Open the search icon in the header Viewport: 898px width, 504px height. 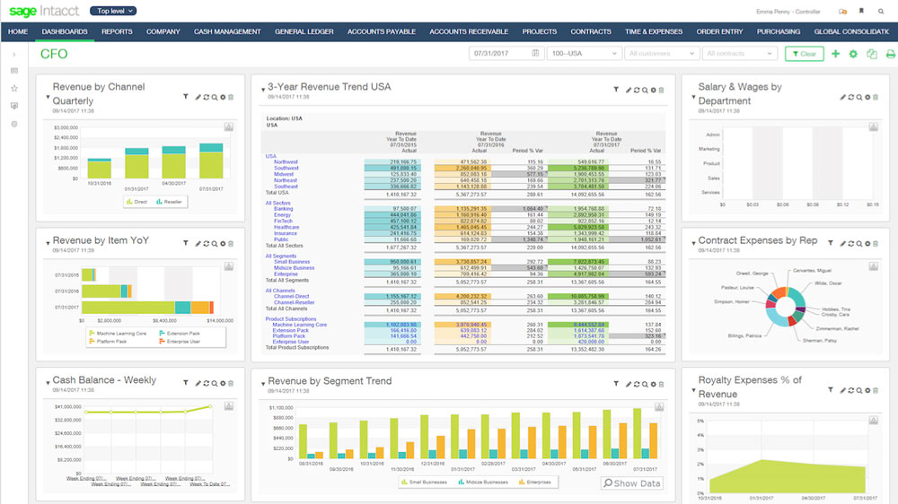coord(881,11)
